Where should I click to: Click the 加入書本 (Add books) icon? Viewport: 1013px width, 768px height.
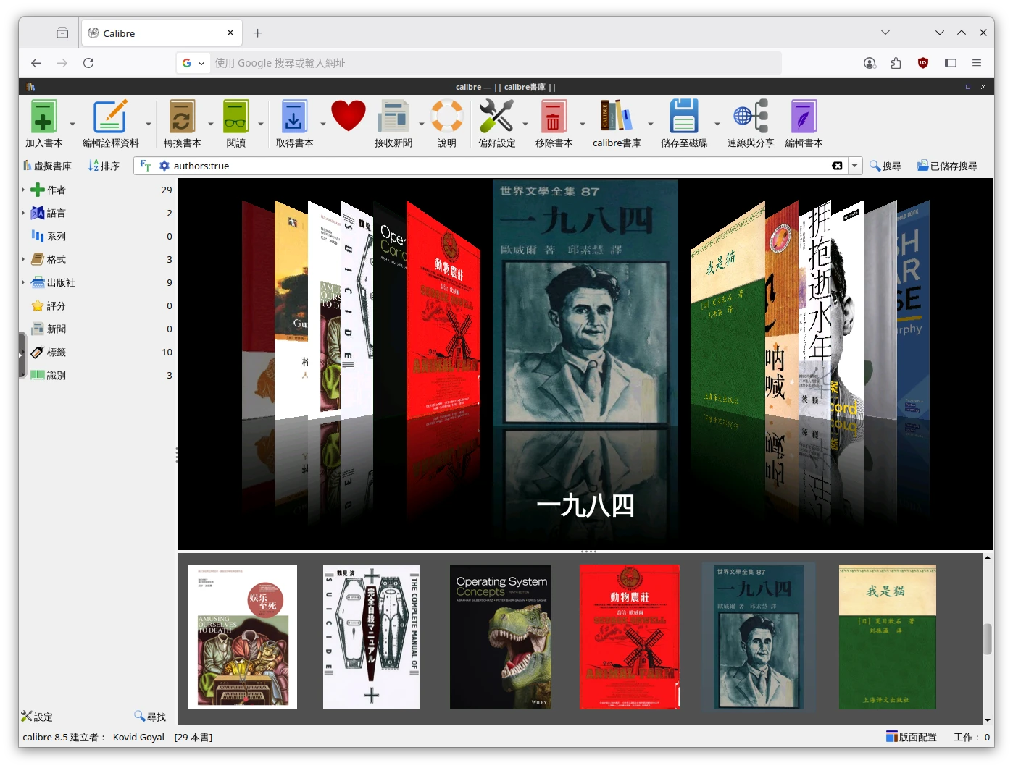(43, 117)
